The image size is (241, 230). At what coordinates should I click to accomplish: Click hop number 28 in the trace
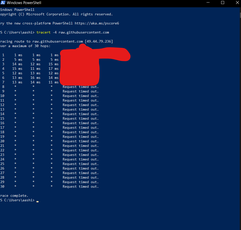click(x=2, y=178)
